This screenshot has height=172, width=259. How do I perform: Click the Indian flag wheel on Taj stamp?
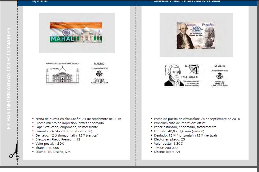coord(63,31)
